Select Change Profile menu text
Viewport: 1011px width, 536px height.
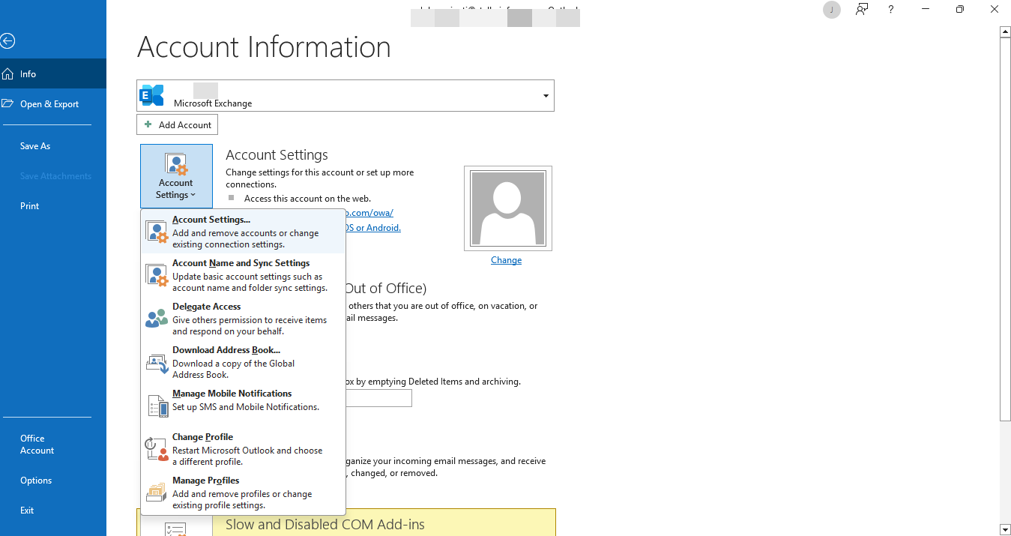[202, 437]
